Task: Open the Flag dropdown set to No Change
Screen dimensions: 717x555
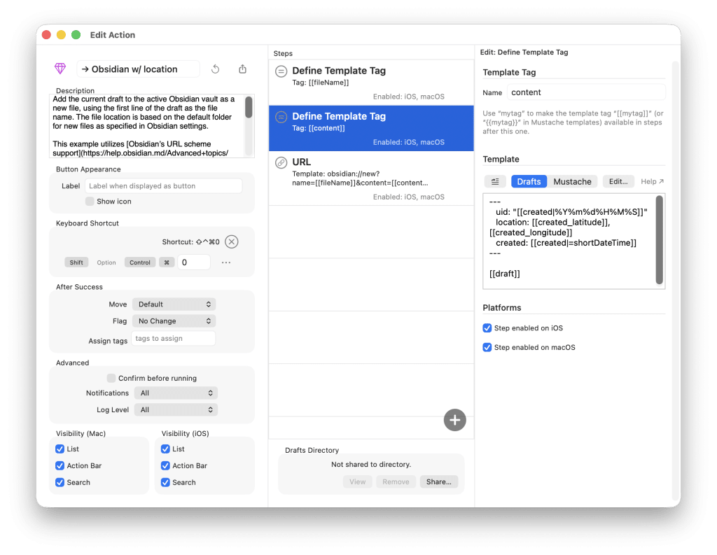Action: coord(174,321)
